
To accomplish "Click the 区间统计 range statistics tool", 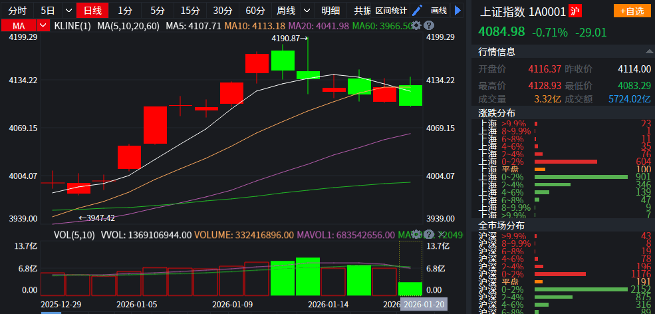I will click(391, 11).
